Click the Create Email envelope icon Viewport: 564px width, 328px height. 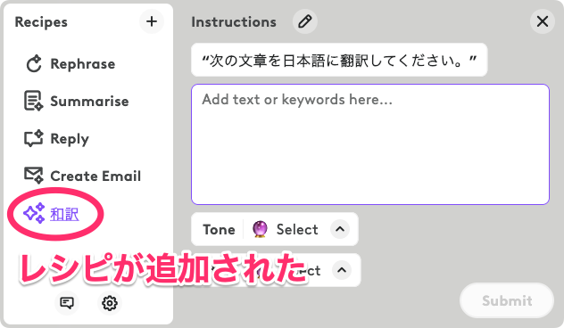pyautogui.click(x=33, y=176)
